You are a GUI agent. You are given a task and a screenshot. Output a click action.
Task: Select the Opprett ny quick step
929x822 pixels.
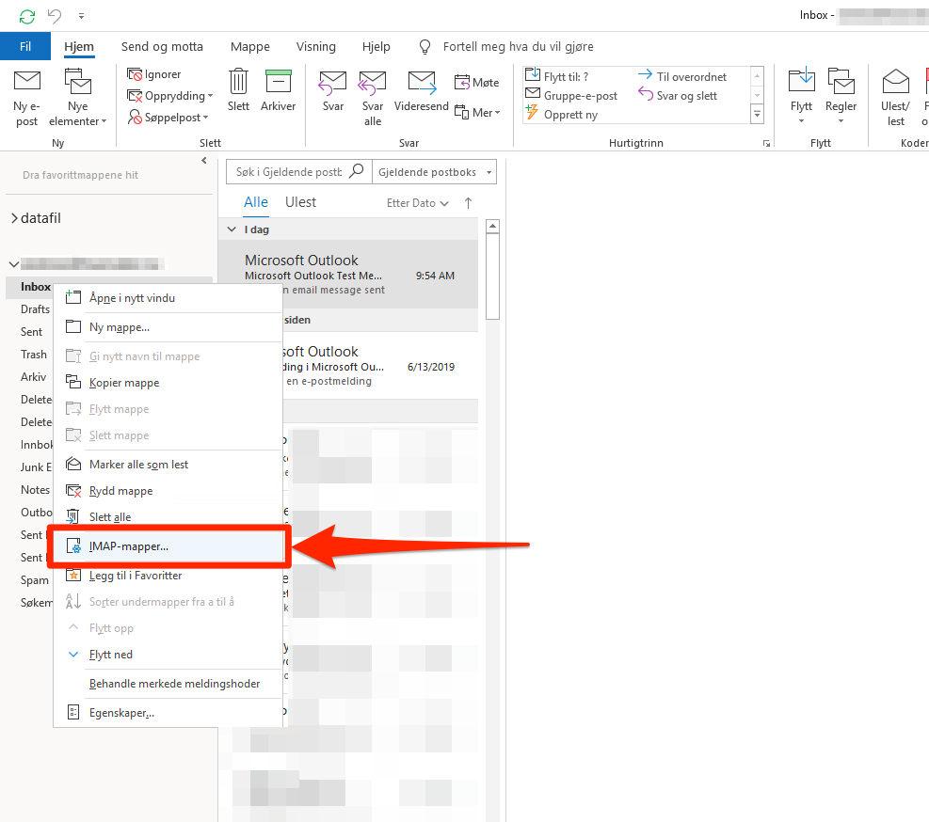(562, 115)
